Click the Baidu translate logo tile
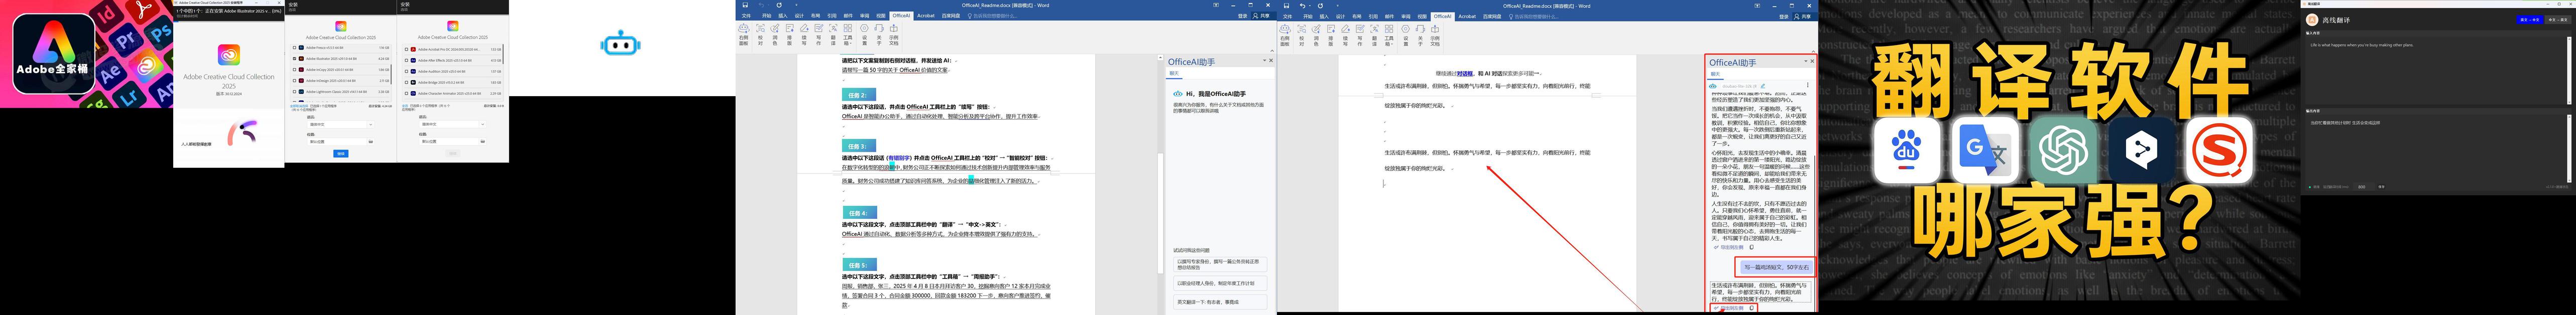The height and width of the screenshot is (315, 2576). pos(1907,150)
